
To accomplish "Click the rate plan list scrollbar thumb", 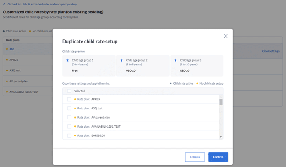I will (x=221, y=102).
